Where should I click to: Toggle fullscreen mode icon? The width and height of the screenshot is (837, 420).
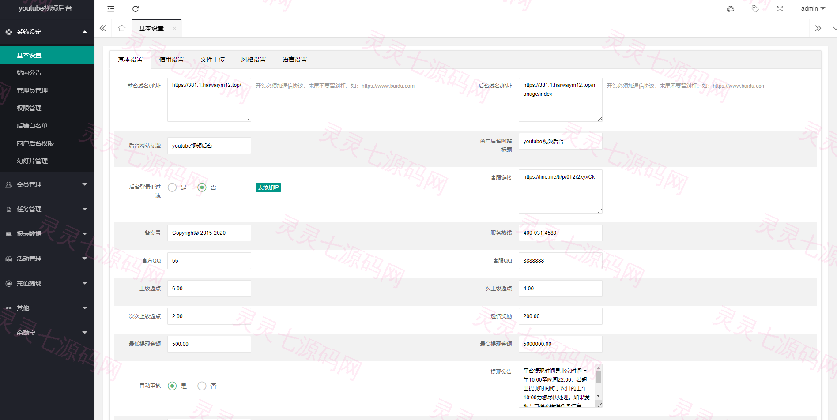coord(780,9)
